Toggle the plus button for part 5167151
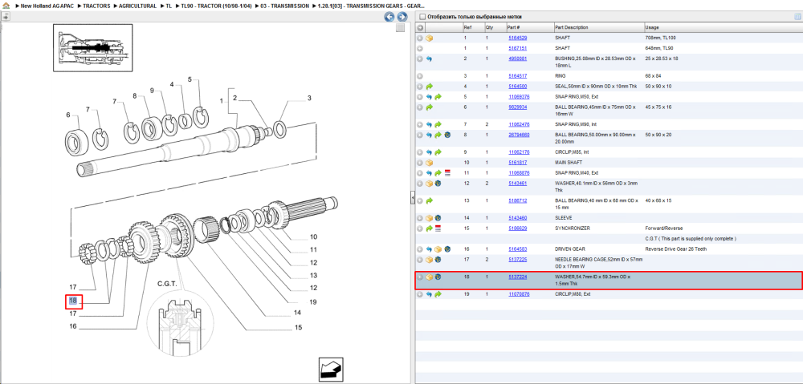 [419, 48]
